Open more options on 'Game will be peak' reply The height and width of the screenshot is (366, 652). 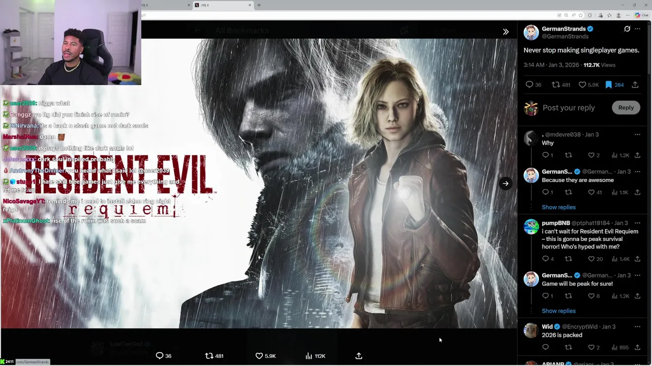click(637, 276)
